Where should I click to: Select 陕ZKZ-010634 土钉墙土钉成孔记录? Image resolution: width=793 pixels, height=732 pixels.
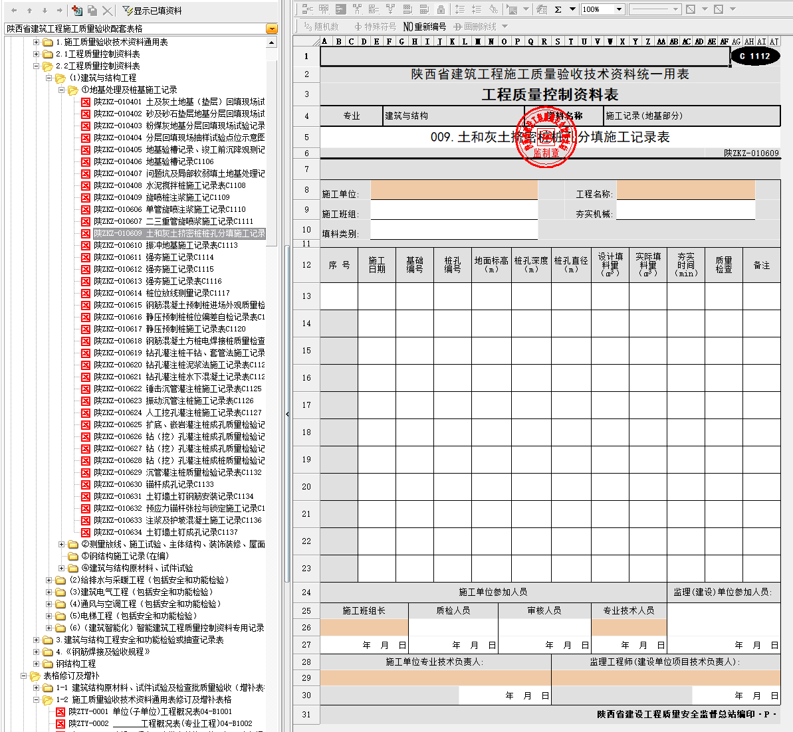coord(166,532)
